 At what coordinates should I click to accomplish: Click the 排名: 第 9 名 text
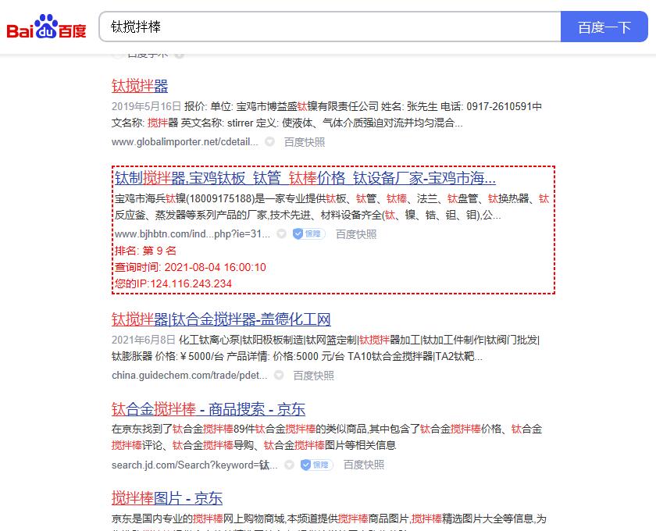145,251
